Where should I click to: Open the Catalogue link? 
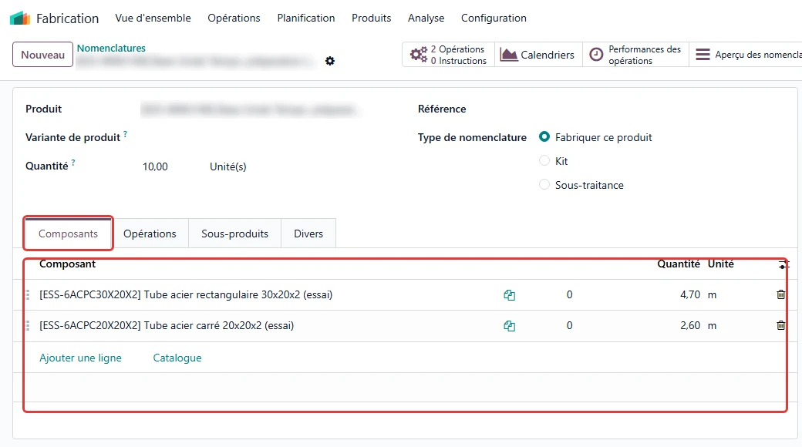point(177,358)
